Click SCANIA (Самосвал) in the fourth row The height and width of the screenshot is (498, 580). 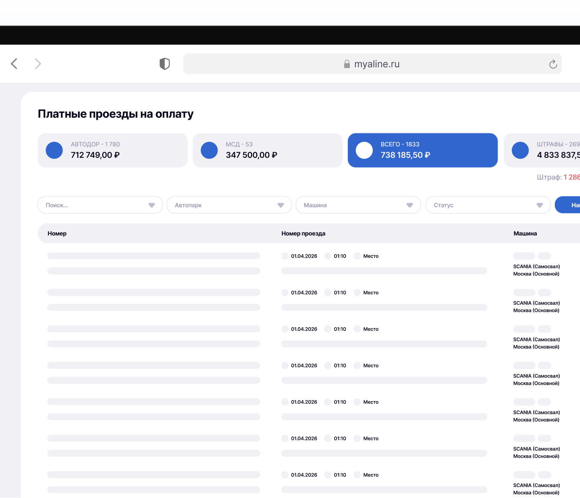point(536,376)
